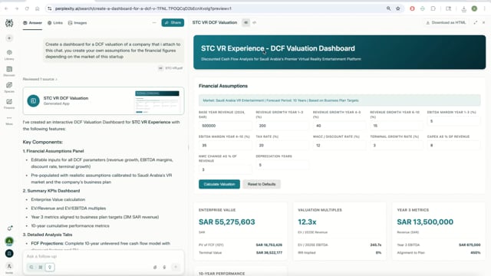Start a new thread with plus icon
491x276 pixels.
[9, 38]
